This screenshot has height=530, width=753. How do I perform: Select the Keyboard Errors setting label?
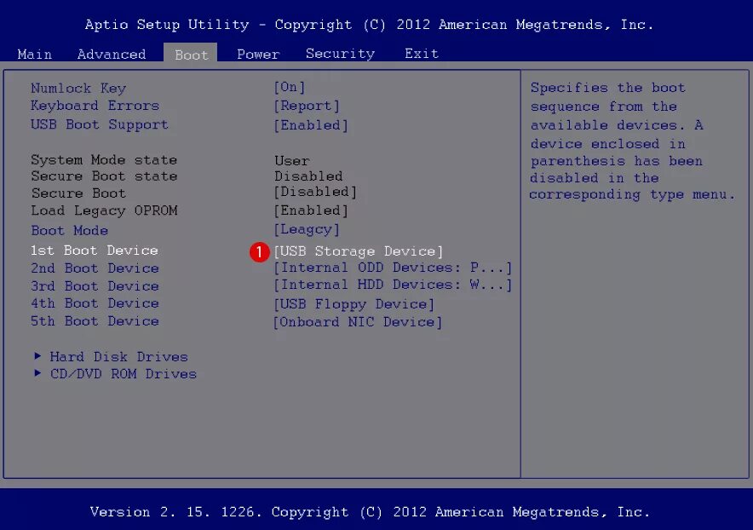pos(95,106)
